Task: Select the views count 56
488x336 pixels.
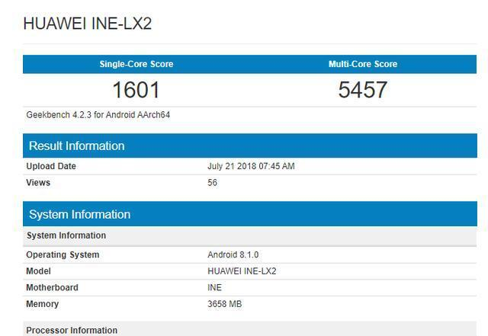Action: (x=212, y=183)
